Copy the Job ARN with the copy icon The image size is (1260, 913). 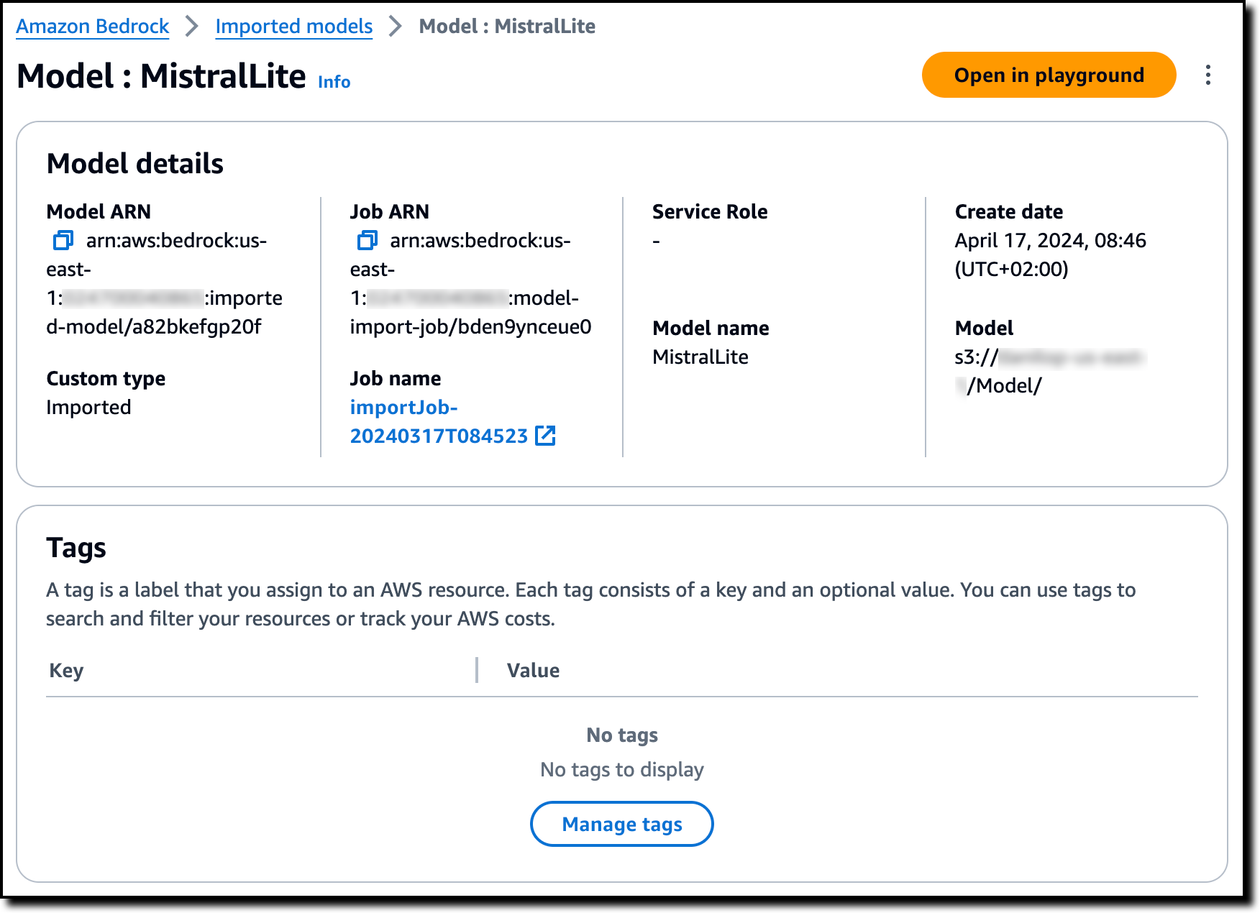click(x=367, y=240)
